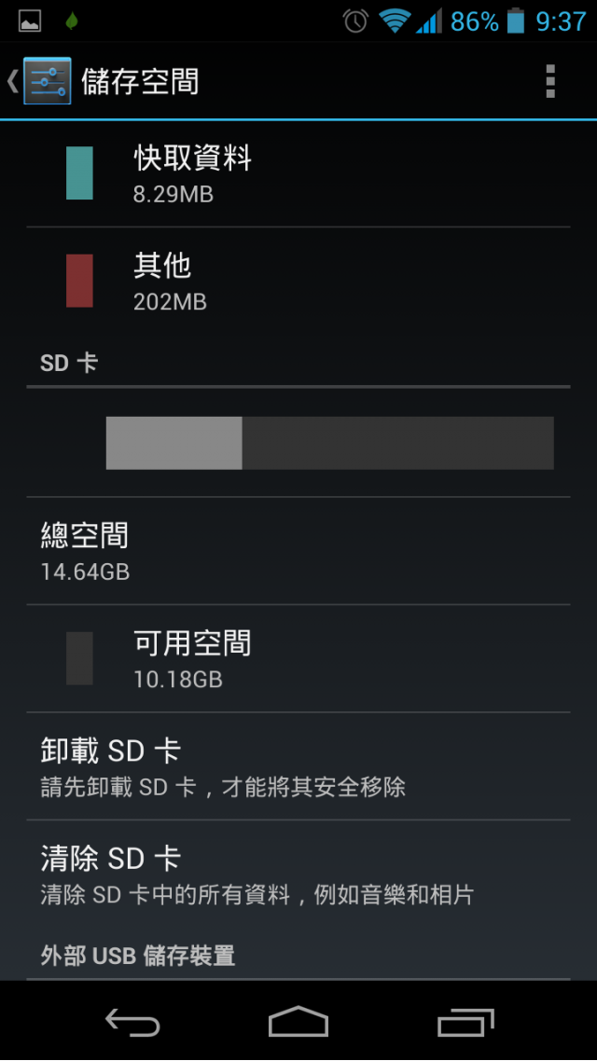Open the three-dot overflow menu
Viewport: 597px width, 1061px height.
point(550,81)
